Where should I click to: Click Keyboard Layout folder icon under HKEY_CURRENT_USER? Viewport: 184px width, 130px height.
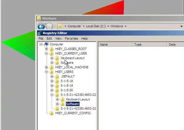(x=57, y=58)
